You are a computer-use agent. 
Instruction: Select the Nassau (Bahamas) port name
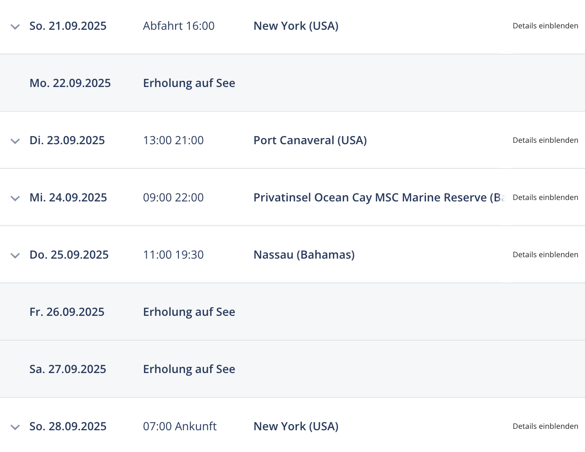click(304, 255)
